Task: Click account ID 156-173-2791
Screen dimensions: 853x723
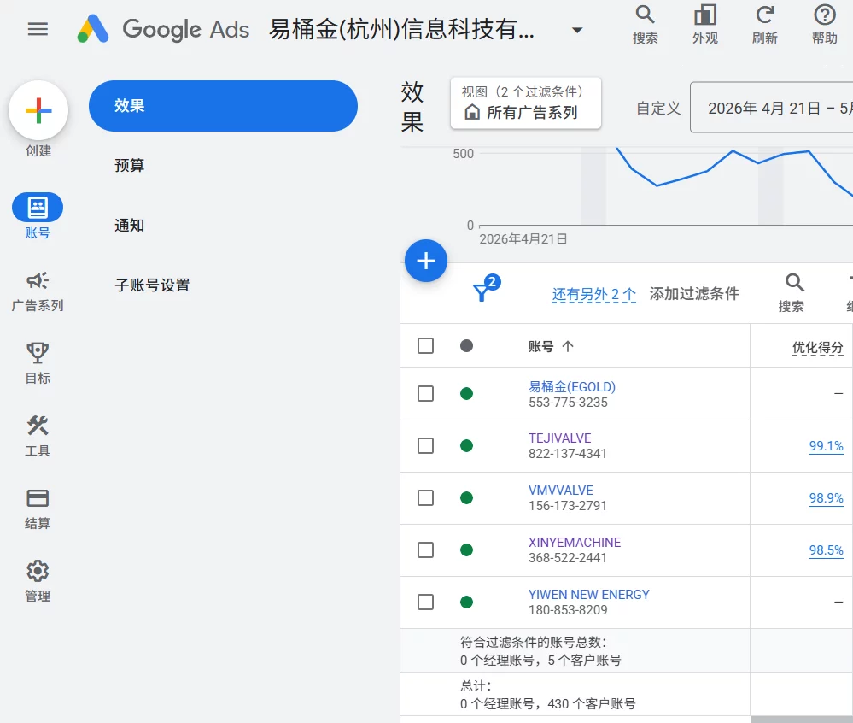Action: [568, 506]
